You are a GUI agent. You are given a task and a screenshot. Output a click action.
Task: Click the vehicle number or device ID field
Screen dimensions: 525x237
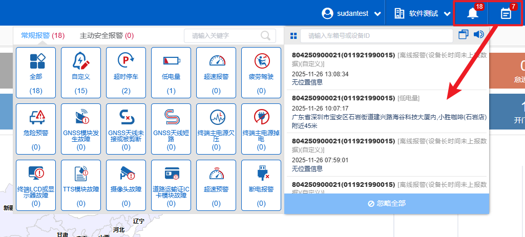pos(376,35)
